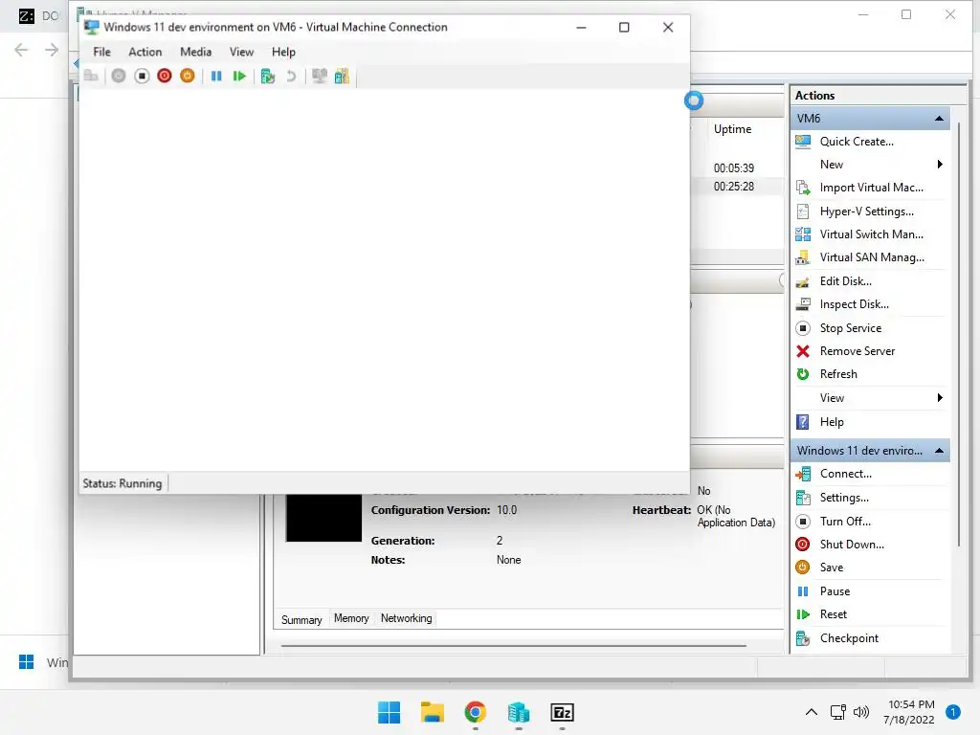Open the Media menu

tap(195, 52)
